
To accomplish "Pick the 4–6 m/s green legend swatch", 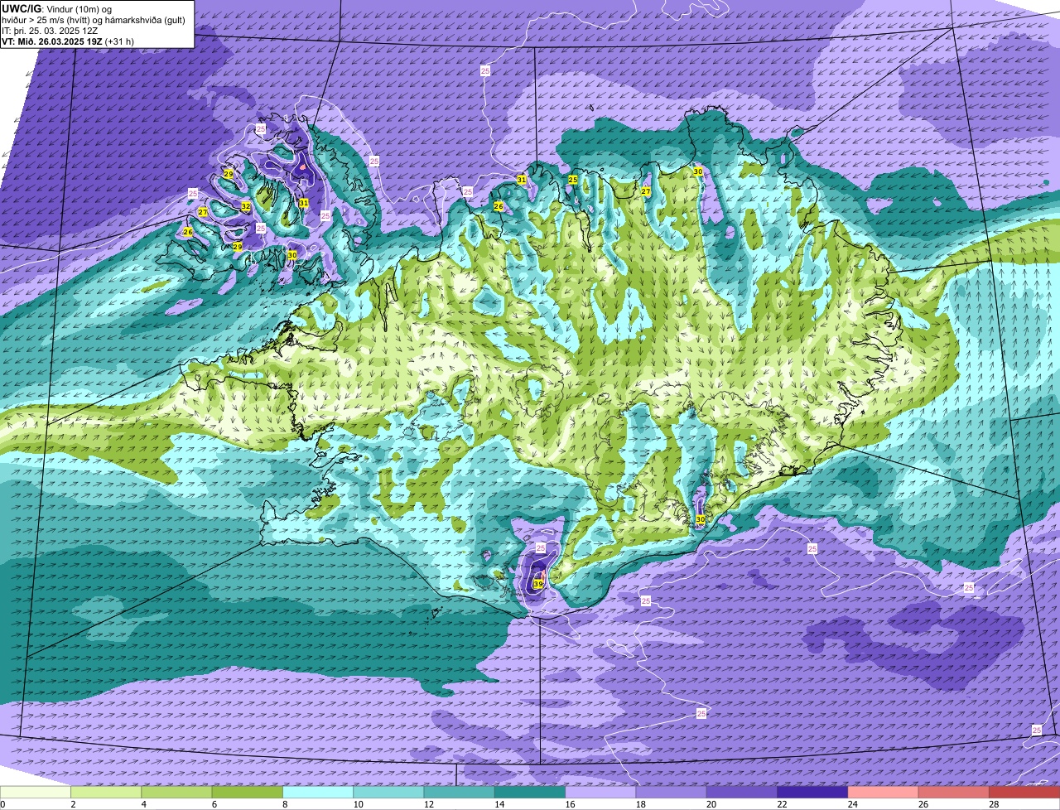I will [x=176, y=793].
